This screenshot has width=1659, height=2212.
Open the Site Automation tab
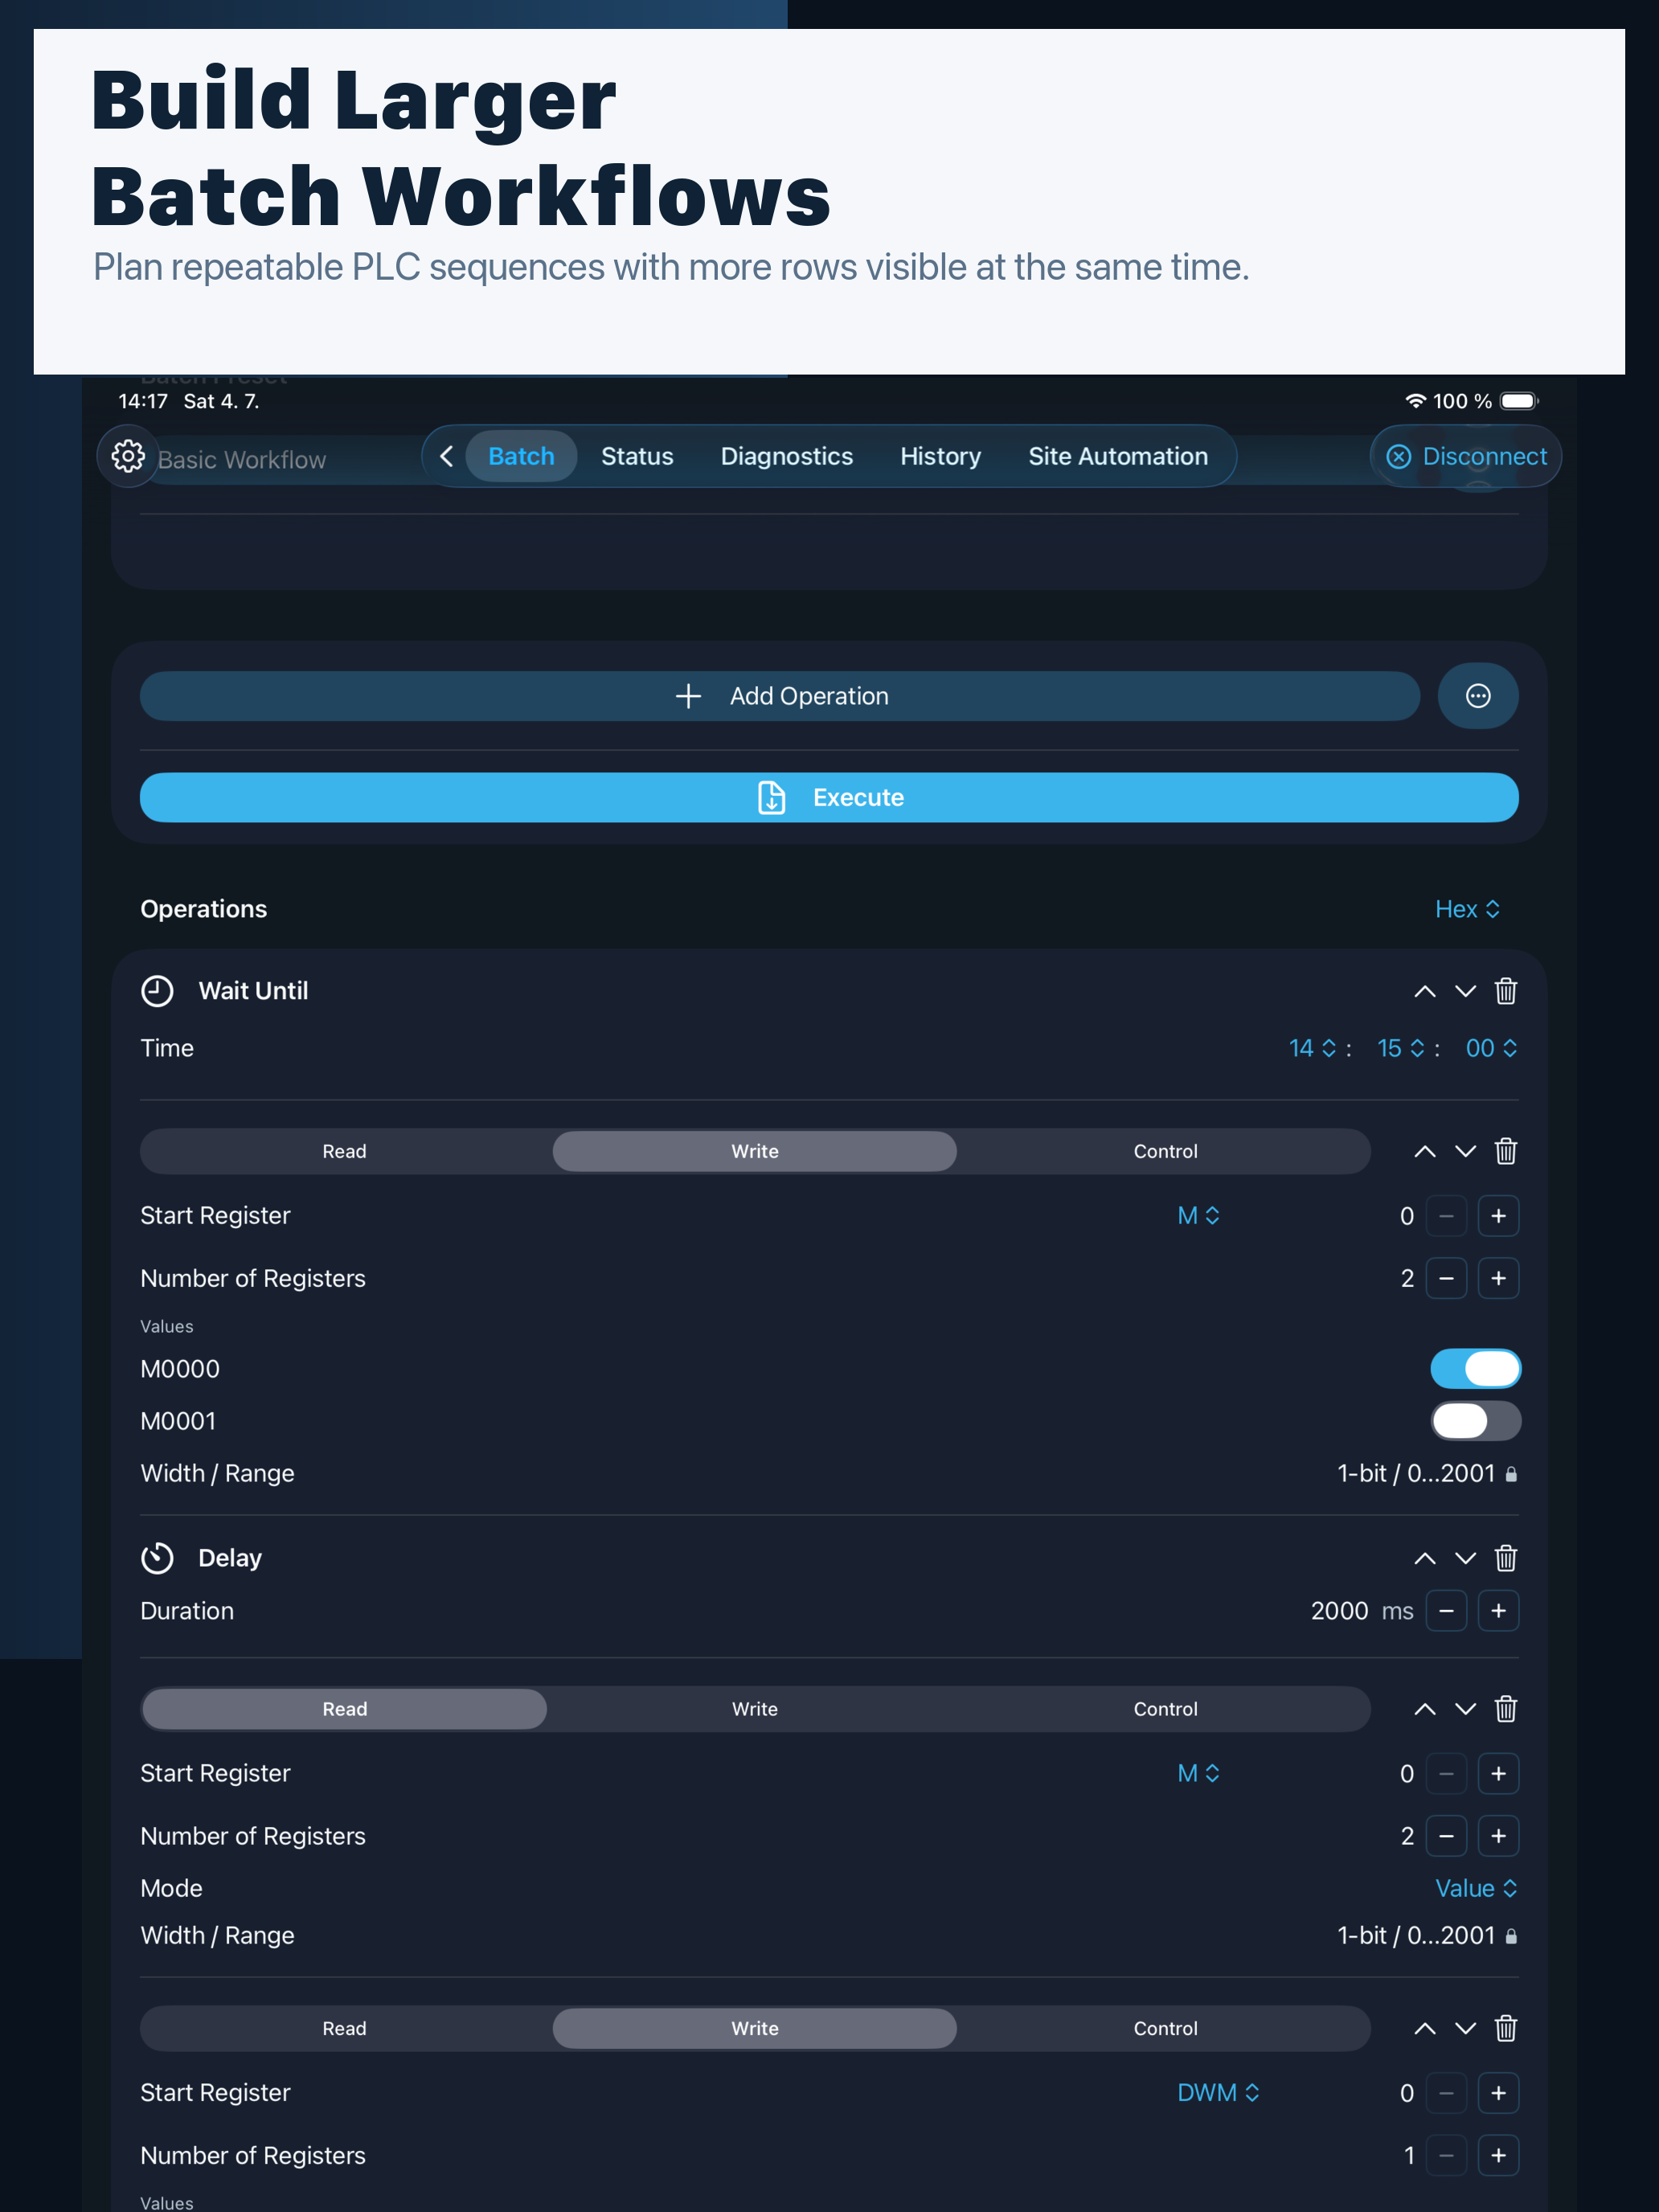(x=1118, y=456)
